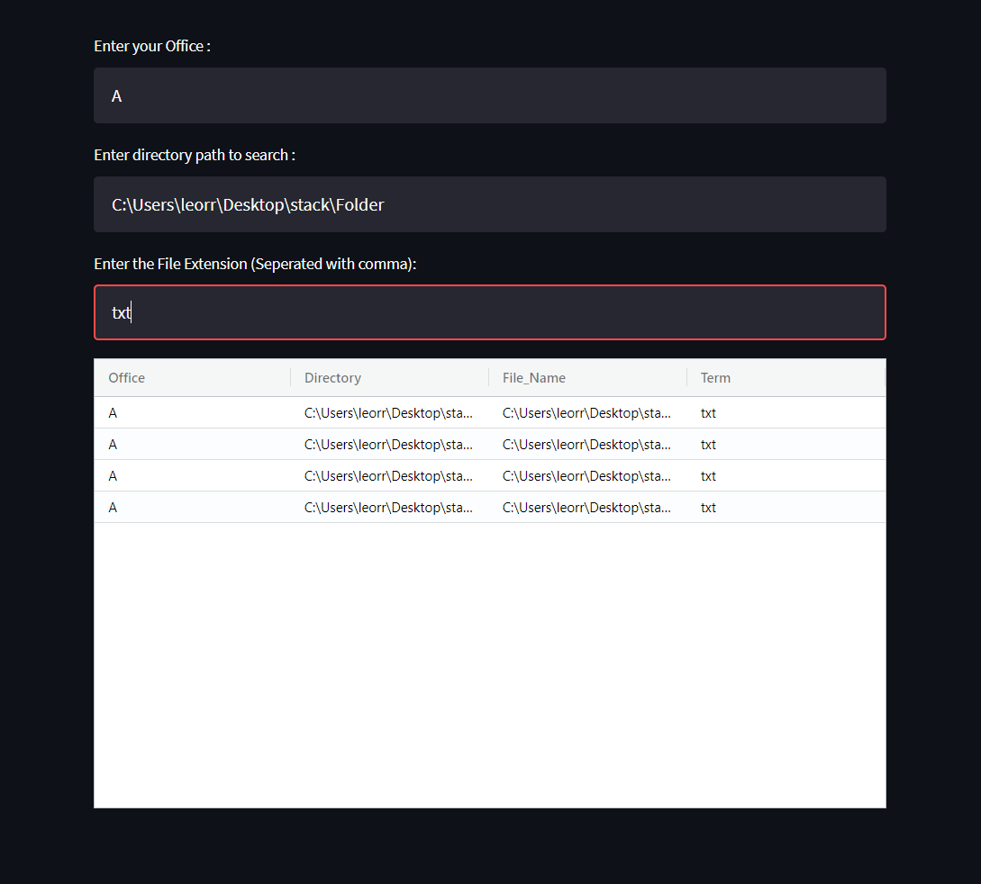981x884 pixels.
Task: Select File_Name cell in second table row
Action: (587, 445)
